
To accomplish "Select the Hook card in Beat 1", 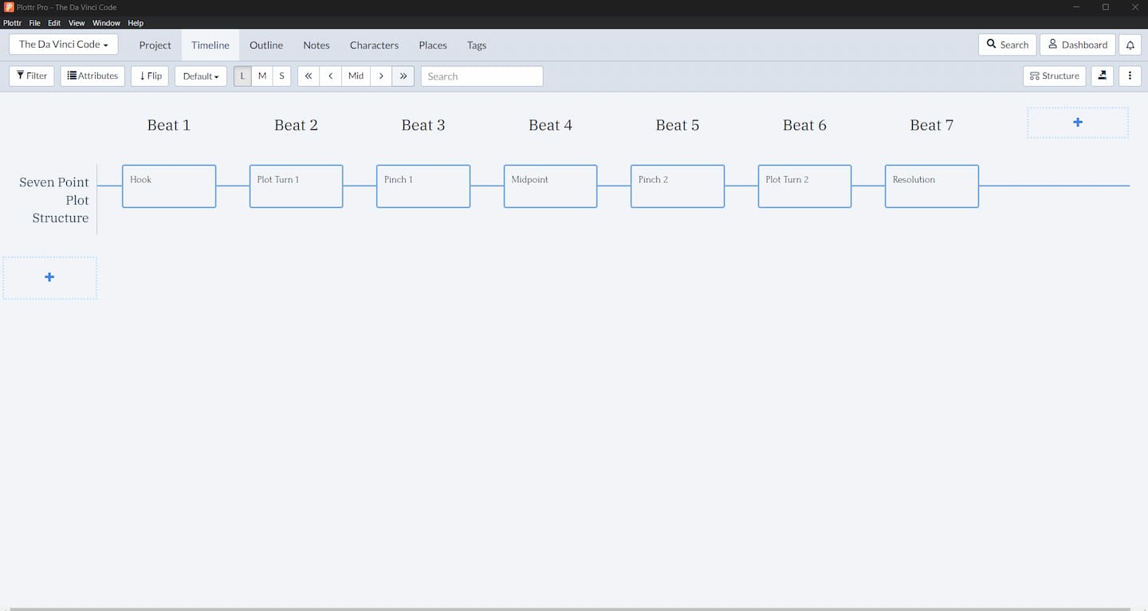I will (x=168, y=186).
